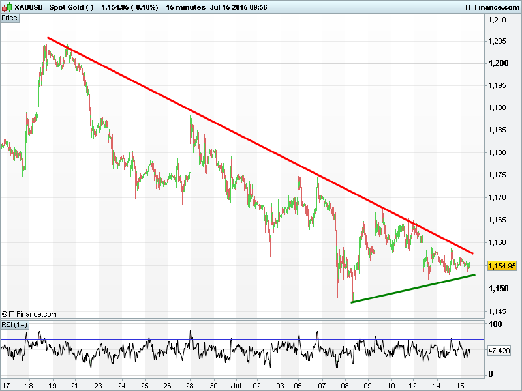This screenshot has width=522, height=391.
Task: Click the yellow 1,154.95 current price tag
Action: [502, 266]
